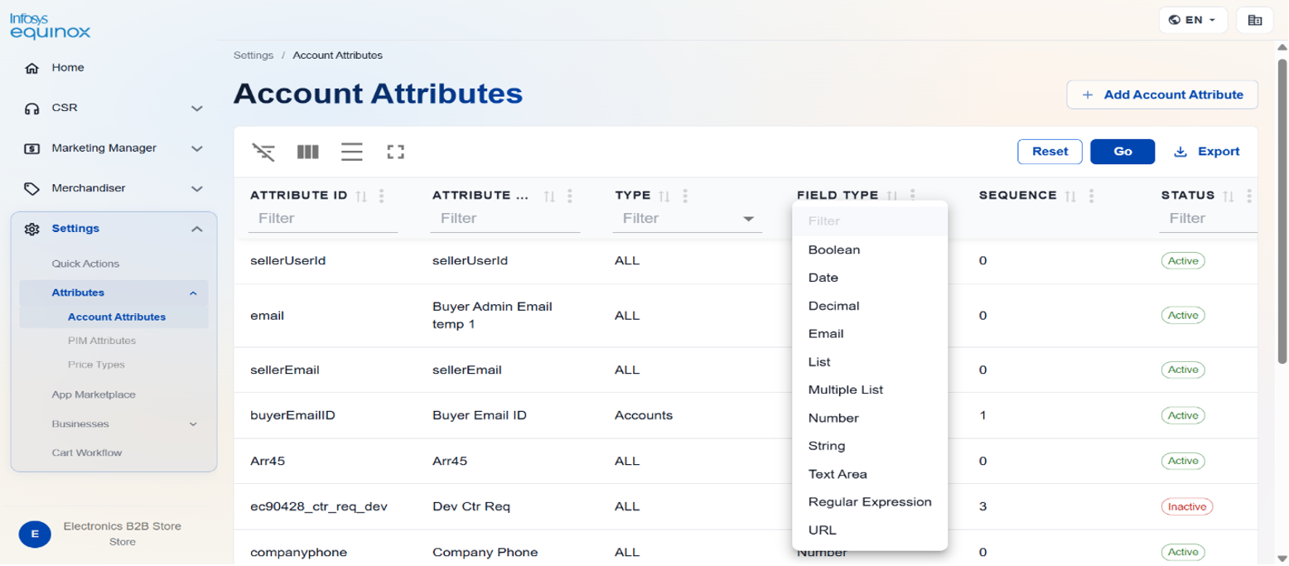1289x566 pixels.
Task: Expand the Marketing Manager chevron
Action: click(x=197, y=149)
